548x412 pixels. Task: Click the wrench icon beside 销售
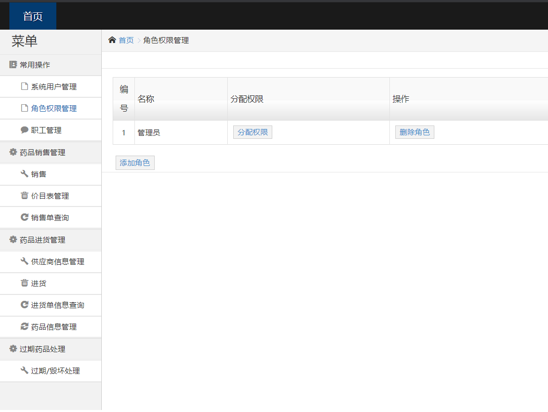click(24, 174)
